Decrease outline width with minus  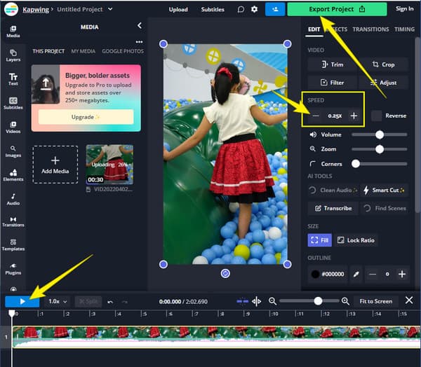coord(372,275)
